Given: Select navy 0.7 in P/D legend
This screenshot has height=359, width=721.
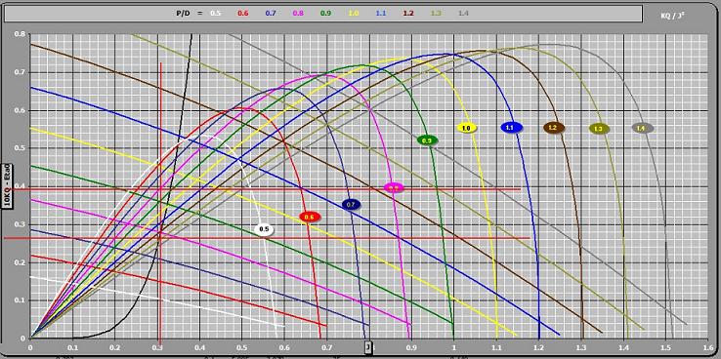Looking at the screenshot, I should point(271,14).
